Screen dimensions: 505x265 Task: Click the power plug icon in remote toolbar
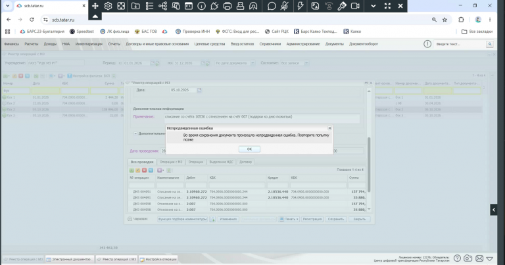tap(214, 6)
